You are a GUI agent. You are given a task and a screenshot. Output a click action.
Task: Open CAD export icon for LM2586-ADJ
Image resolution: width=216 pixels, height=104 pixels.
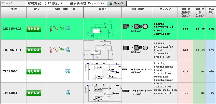pos(68,50)
